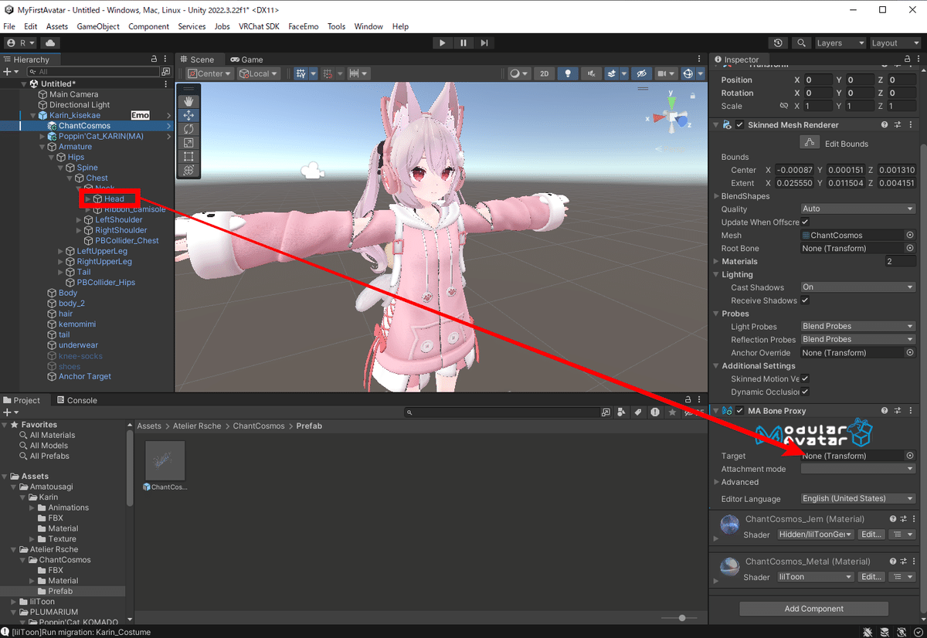Click the Hierarchy create plus button
The image size is (927, 638).
[x=9, y=71]
